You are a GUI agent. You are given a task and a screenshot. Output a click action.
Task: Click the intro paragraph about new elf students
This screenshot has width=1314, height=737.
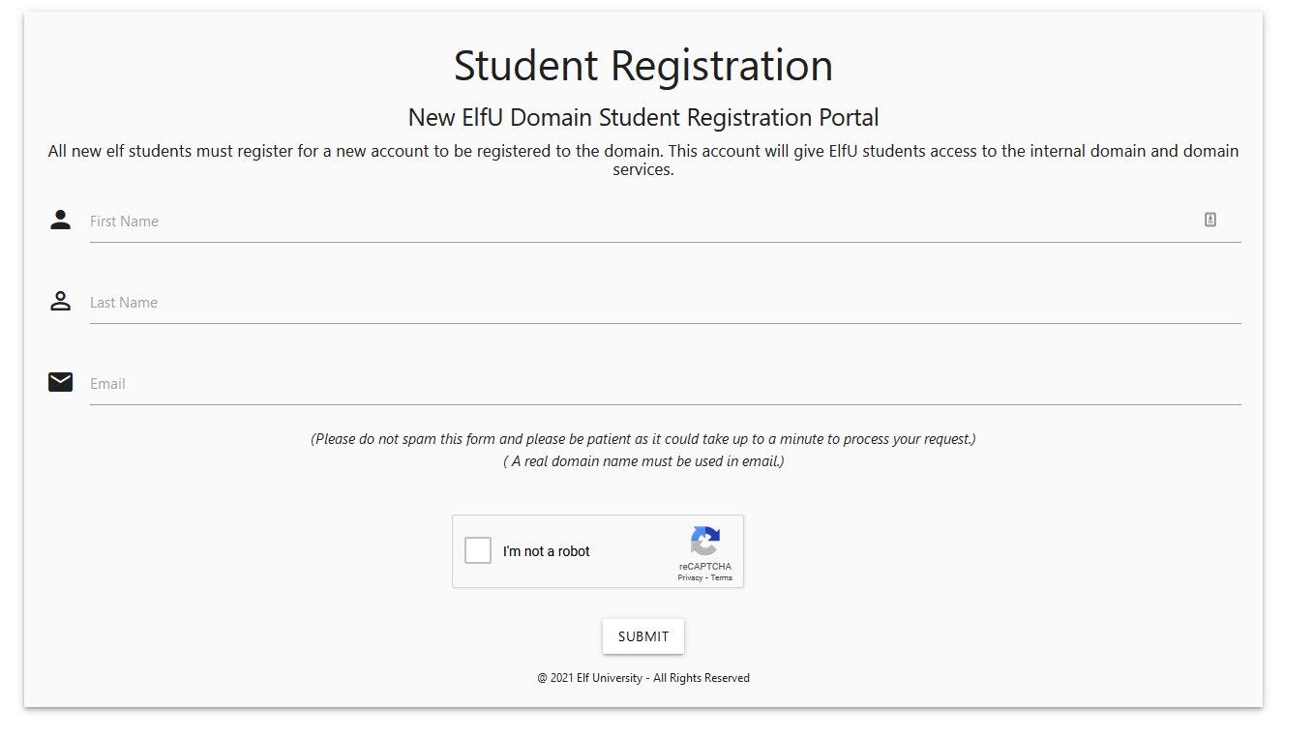pyautogui.click(x=643, y=161)
